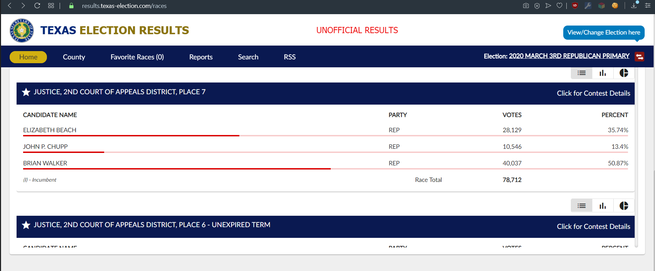Open the browser start page grid
Screen dimensions: 655x271
[x=51, y=6]
